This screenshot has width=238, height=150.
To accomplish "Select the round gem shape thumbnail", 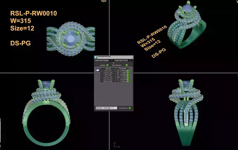I will tap(98, 70).
